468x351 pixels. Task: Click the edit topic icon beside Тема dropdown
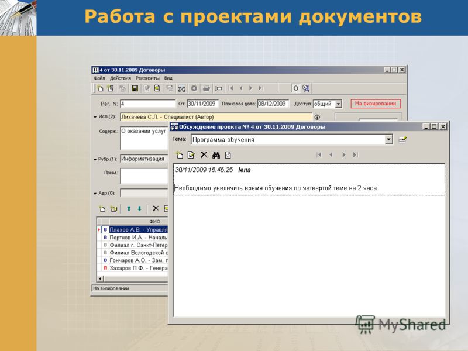(x=402, y=140)
